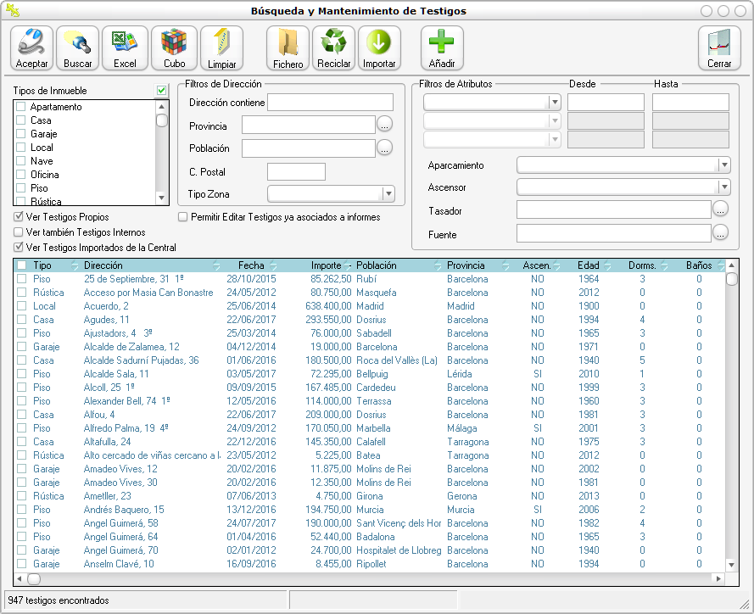Viewport: 754px width, 614px height.
Task: Check the Garaje property type box
Action: [x=21, y=134]
